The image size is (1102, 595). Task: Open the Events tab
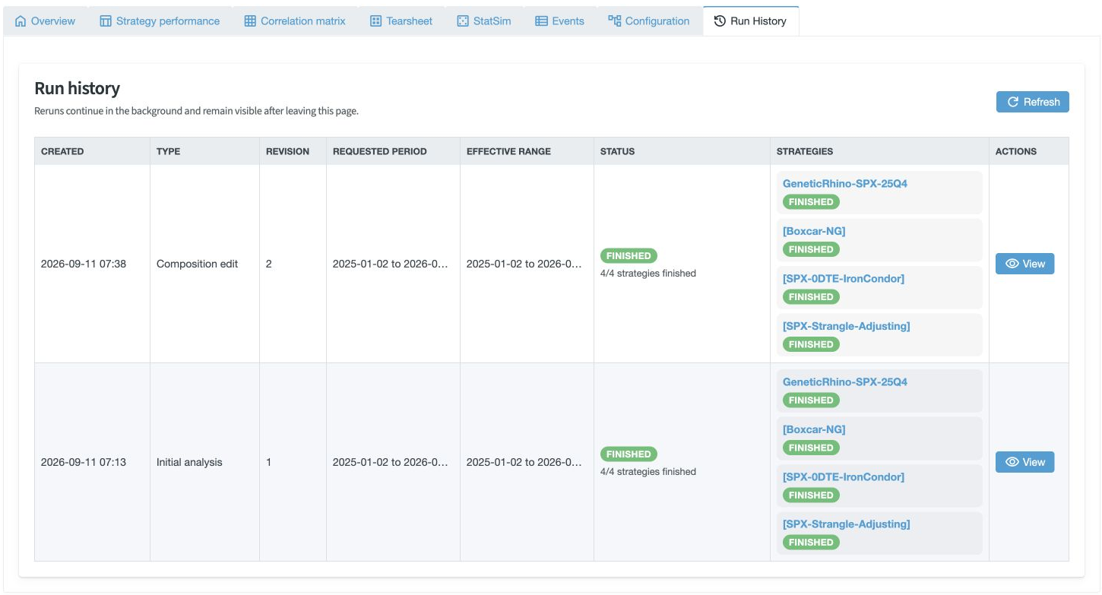pyautogui.click(x=560, y=21)
